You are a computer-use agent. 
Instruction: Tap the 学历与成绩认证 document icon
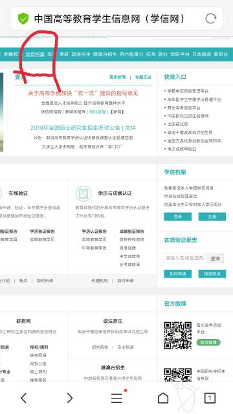(x=83, y=193)
